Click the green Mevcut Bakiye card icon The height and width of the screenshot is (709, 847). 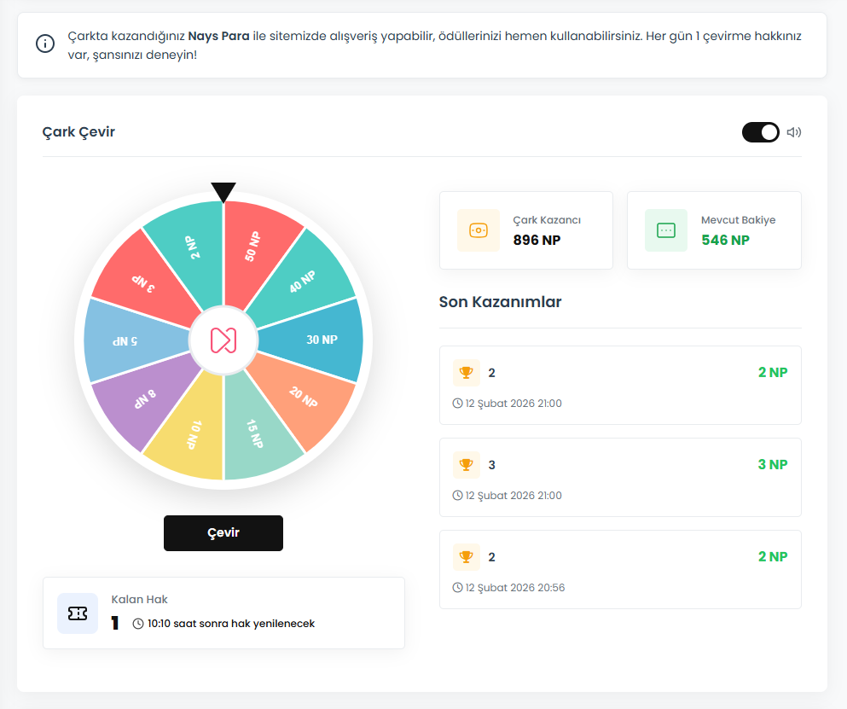[x=666, y=230]
